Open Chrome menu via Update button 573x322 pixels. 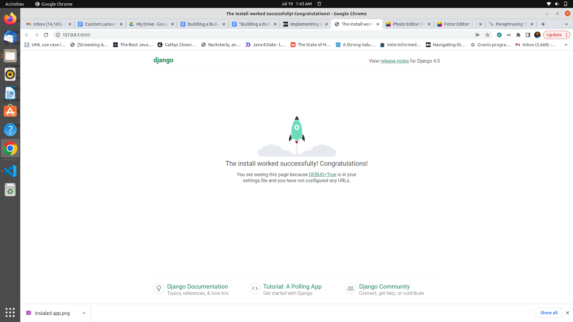(557, 35)
